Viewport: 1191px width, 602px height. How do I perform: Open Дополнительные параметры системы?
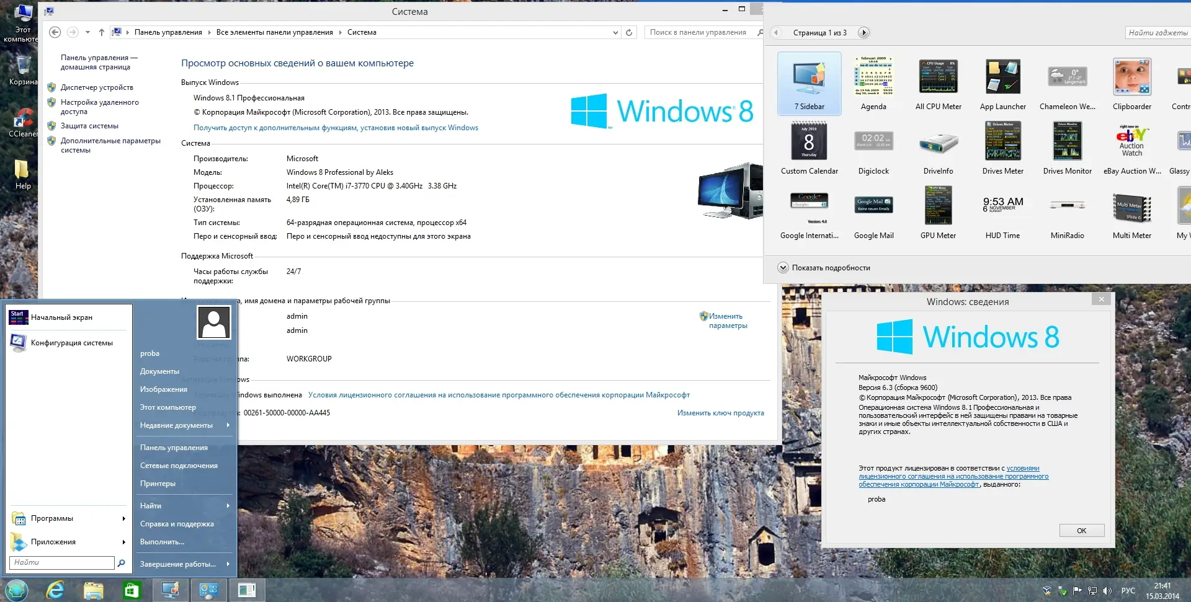coord(110,145)
